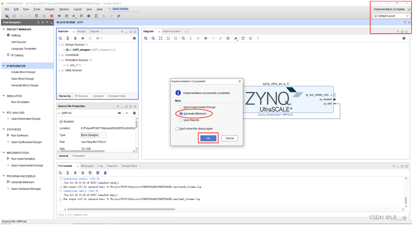The width and height of the screenshot is (413, 225).
Task: Click the search icon in Tcl Console
Action: (60, 173)
